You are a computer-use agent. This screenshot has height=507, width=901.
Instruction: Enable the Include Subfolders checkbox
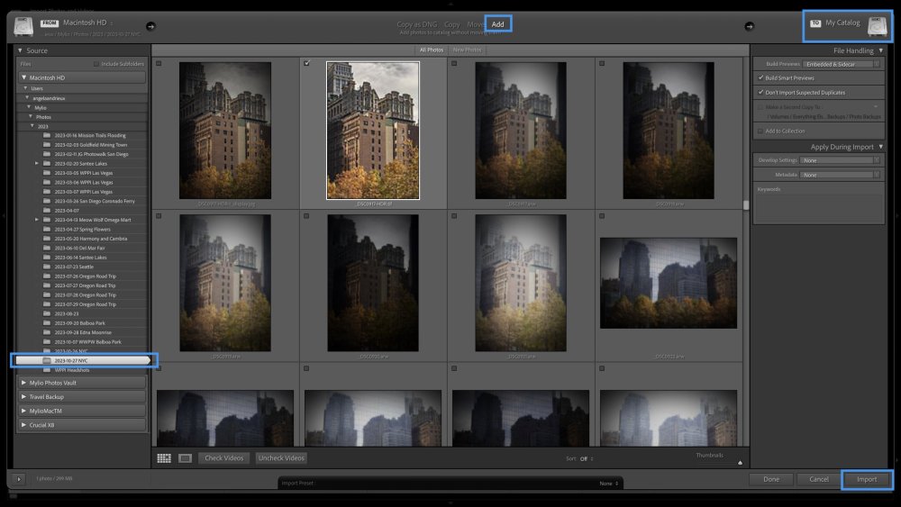[96, 64]
